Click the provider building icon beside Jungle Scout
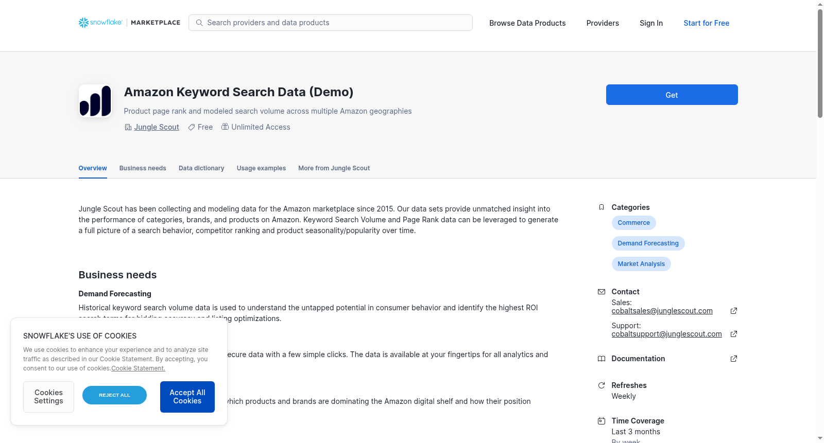This screenshot has height=443, width=824. [x=128, y=127]
